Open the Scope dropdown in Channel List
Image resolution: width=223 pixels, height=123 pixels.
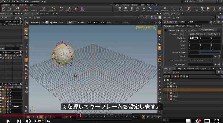coord(7,17)
